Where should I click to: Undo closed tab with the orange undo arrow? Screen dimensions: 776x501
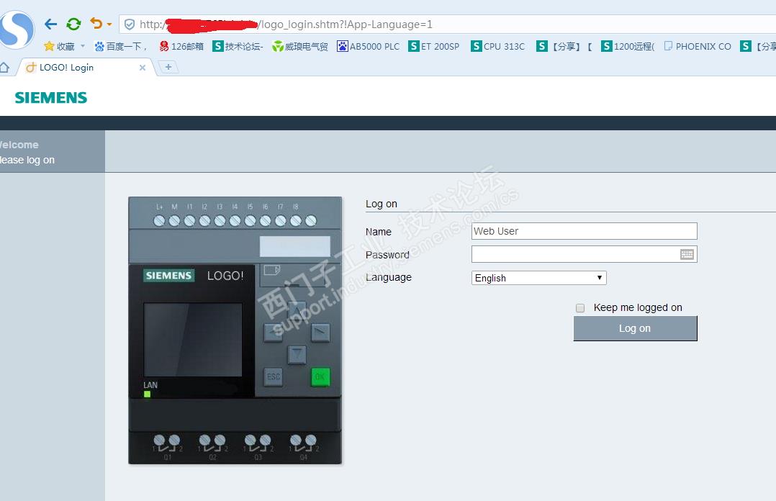96,23
